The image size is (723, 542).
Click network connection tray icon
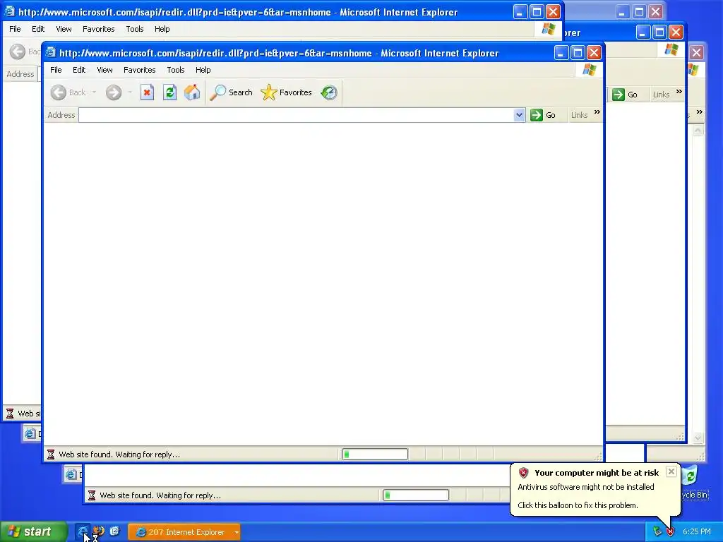pos(657,532)
